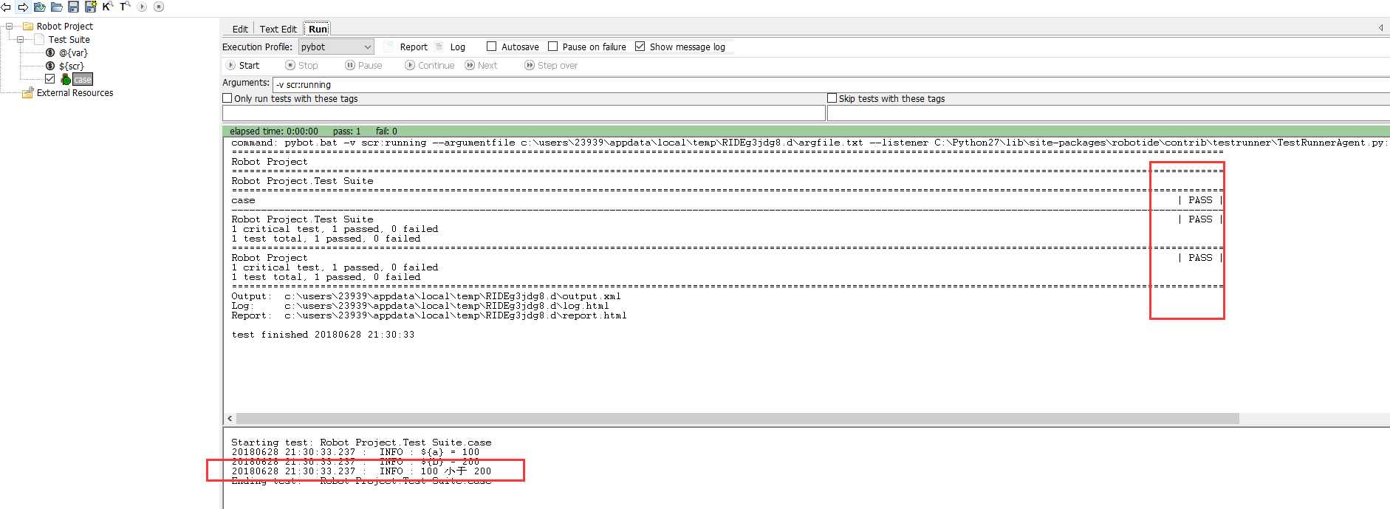Click the Test Suite file icon
Viewport: 1390px width, 509px height.
click(x=40, y=39)
